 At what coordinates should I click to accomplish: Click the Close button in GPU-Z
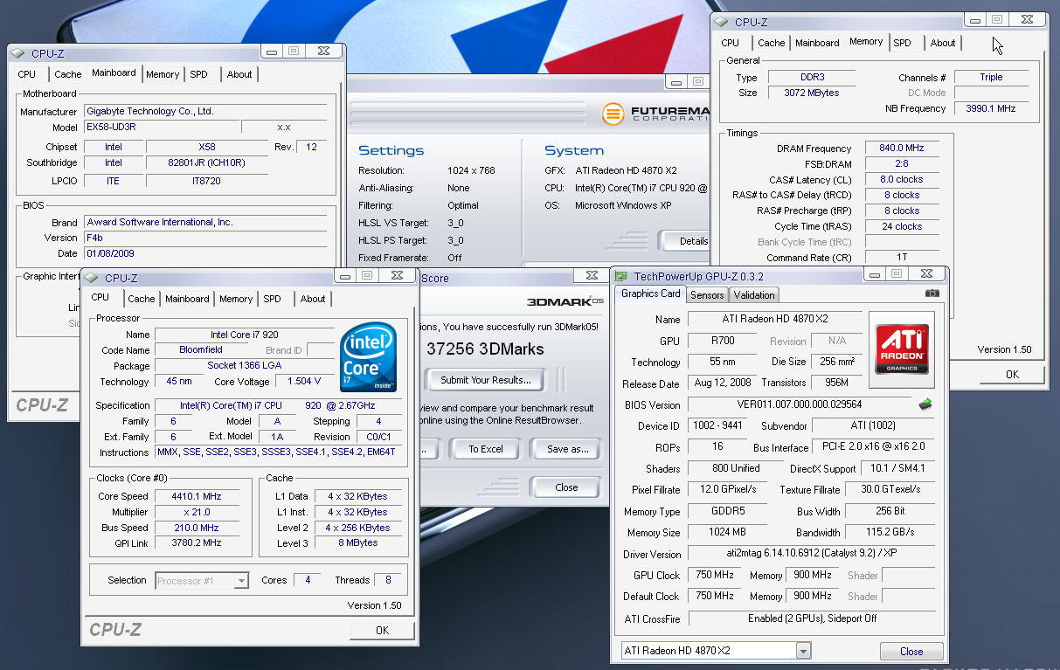(x=911, y=651)
